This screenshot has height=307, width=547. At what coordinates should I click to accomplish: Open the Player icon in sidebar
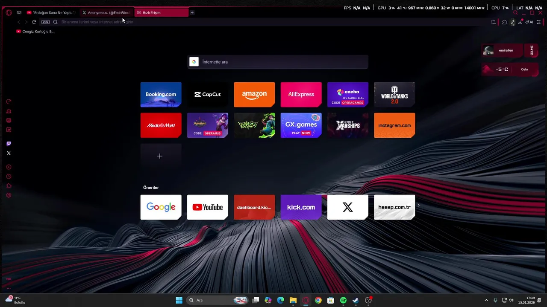pos(9,167)
